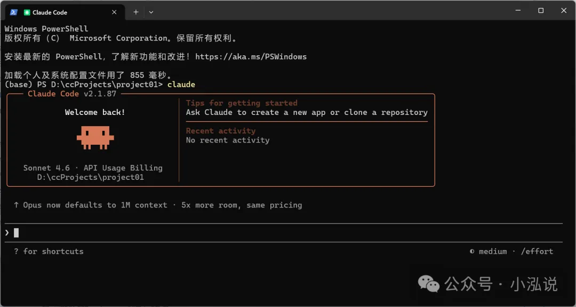Open the aka.ms/PSWindows link
The height and width of the screenshot is (307, 576).
(x=251, y=56)
